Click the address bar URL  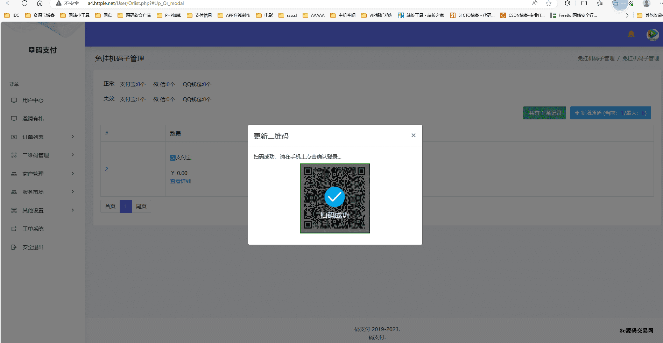coord(136,3)
